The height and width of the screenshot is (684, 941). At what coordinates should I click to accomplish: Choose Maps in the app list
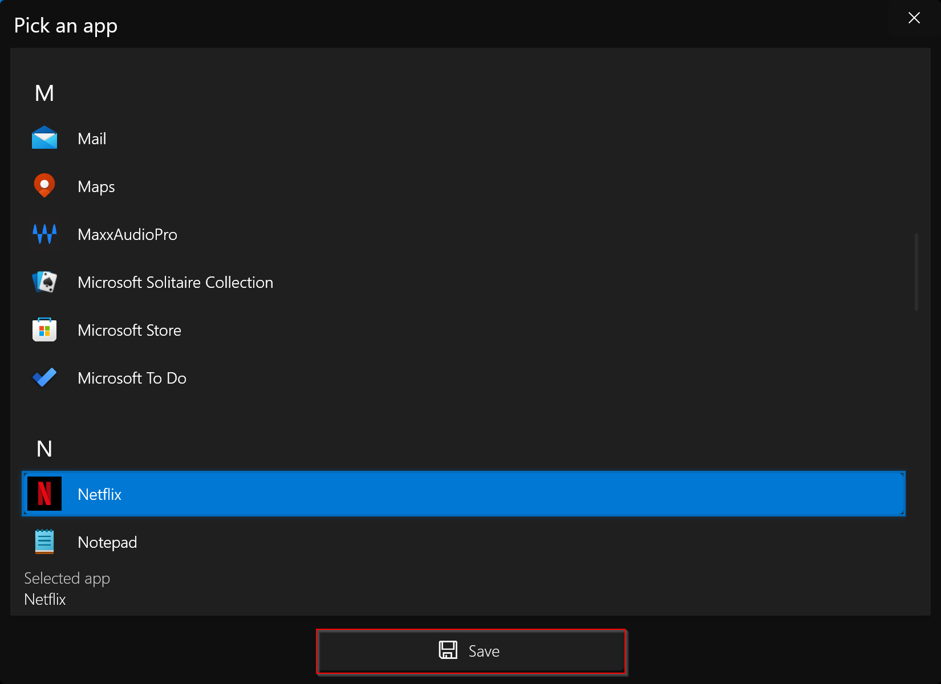463,186
